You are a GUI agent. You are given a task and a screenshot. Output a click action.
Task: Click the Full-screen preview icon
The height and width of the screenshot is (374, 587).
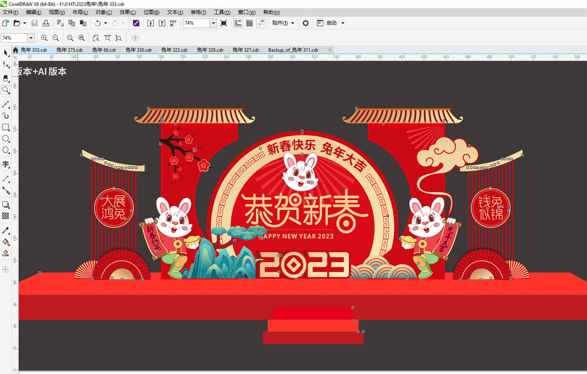point(224,23)
